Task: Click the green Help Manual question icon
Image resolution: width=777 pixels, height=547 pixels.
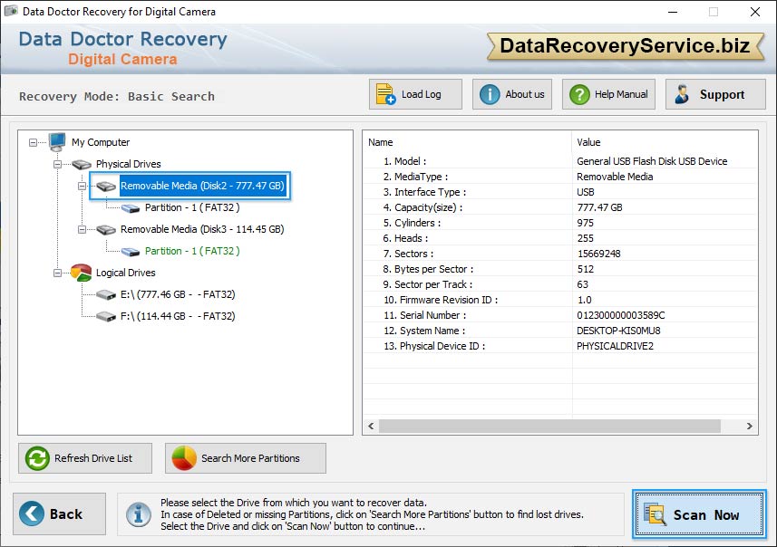Action: click(x=579, y=94)
